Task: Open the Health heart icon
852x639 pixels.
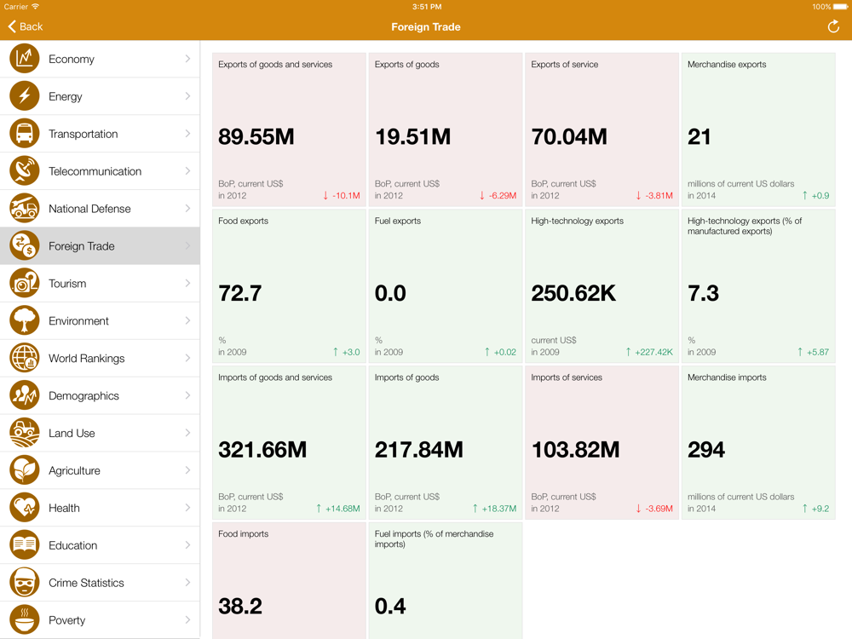Action: point(25,508)
